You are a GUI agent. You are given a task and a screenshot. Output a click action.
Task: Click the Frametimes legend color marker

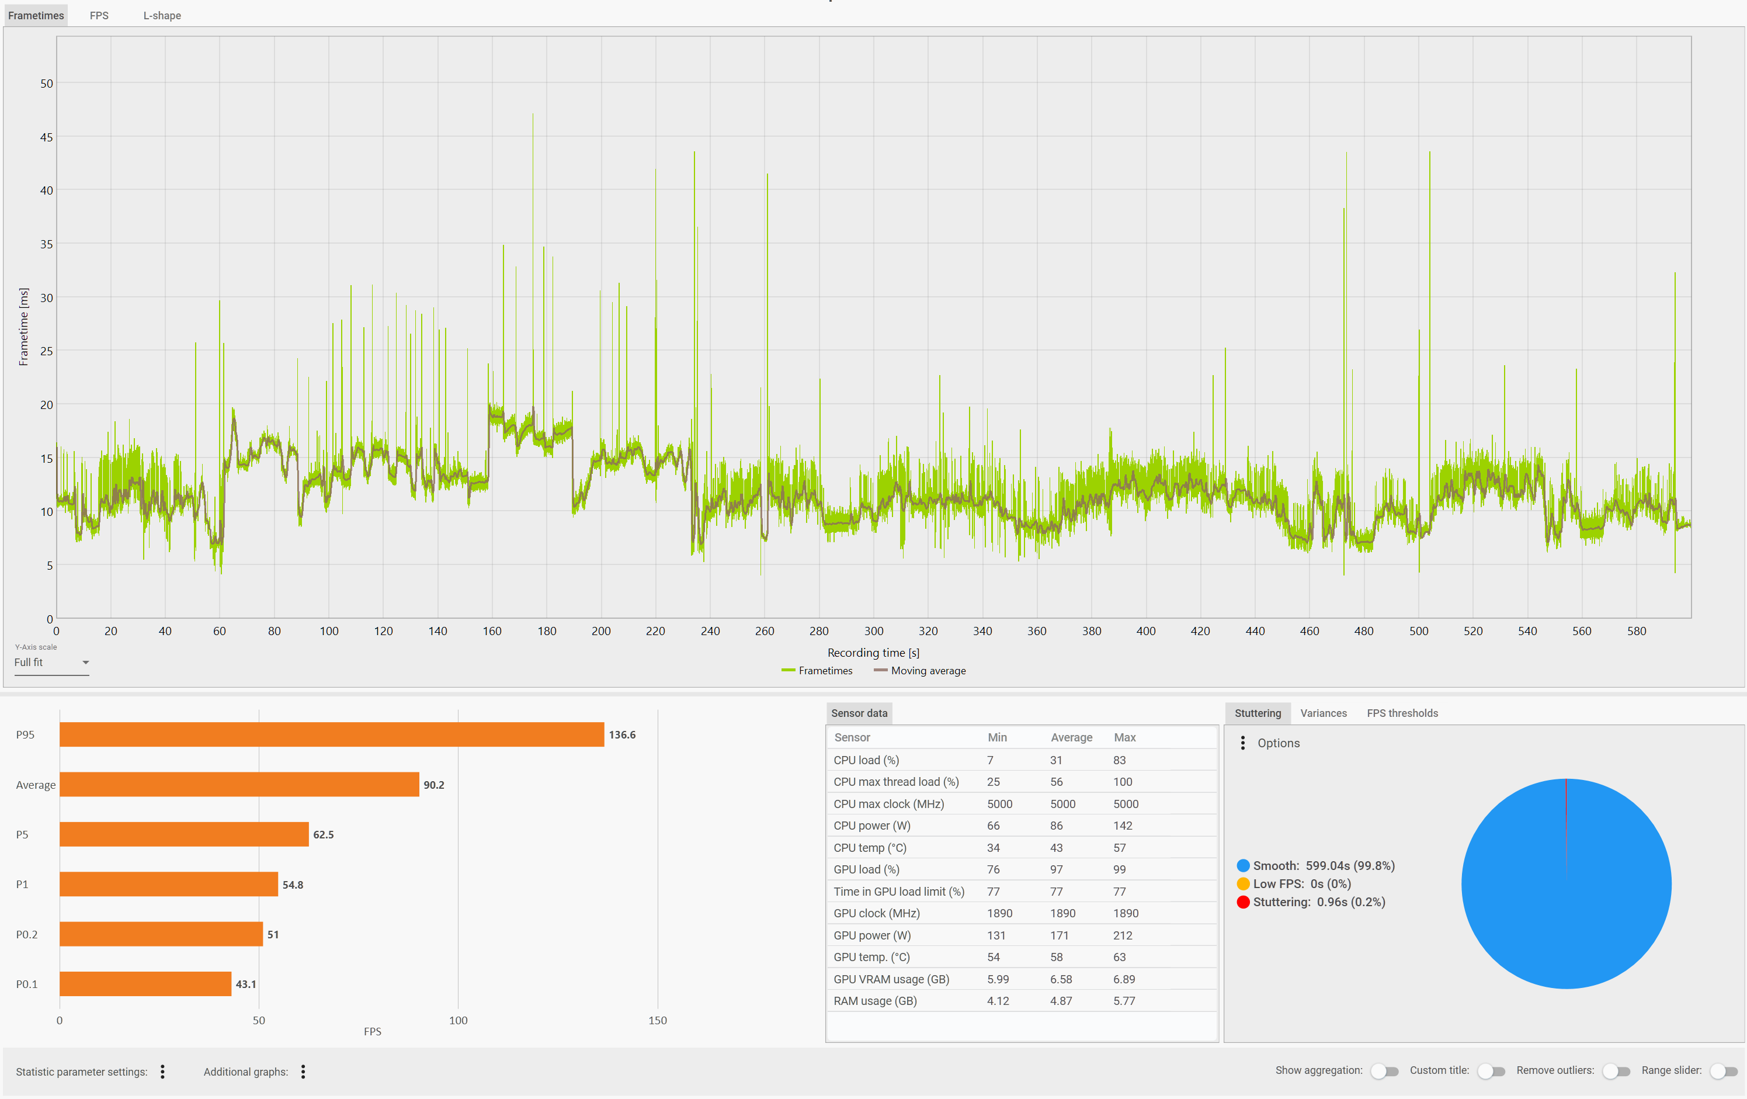(788, 671)
